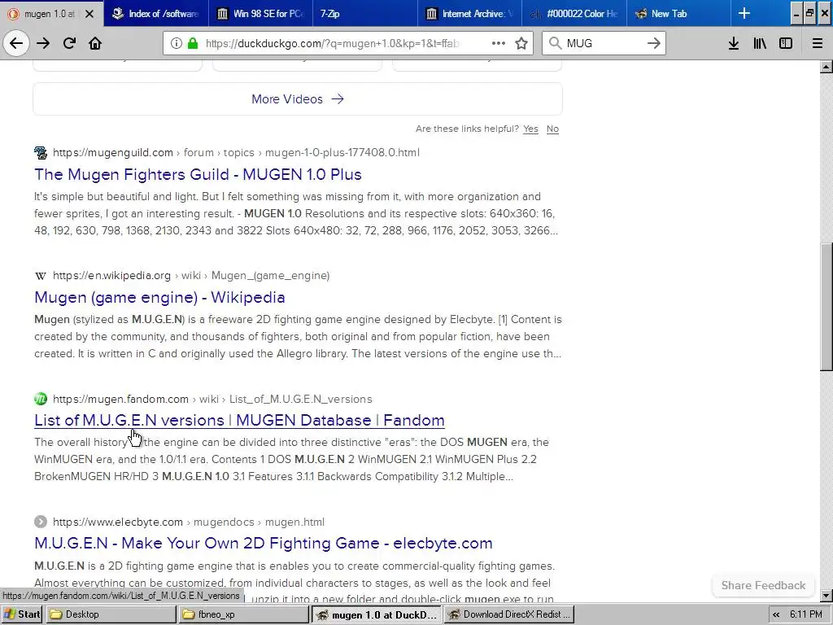The image size is (833, 625).
Task: Click the Share Feedback button
Action: (763, 585)
